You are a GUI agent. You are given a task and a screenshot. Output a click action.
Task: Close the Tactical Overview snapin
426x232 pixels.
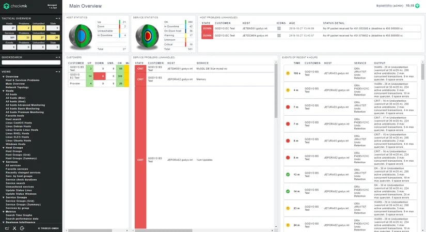(x=59, y=18)
